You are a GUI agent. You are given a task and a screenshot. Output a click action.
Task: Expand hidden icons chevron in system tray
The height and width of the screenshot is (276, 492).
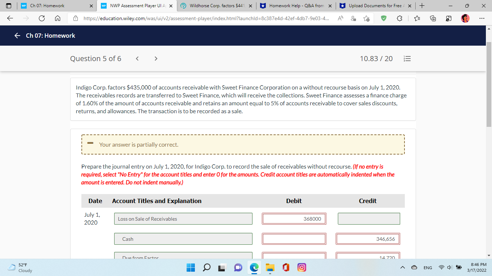pyautogui.click(x=402, y=267)
